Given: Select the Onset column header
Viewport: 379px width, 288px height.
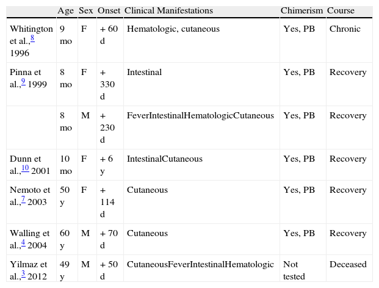Looking at the screenshot, I should coord(109,11).
